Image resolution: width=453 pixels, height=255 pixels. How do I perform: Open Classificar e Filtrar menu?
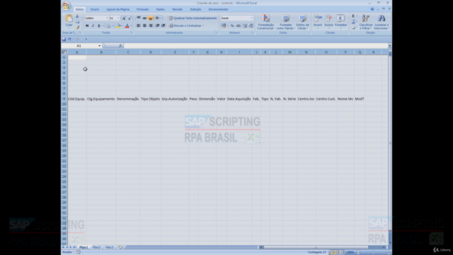[x=366, y=22]
